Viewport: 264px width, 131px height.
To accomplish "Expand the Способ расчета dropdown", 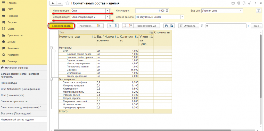I will click(182, 17).
